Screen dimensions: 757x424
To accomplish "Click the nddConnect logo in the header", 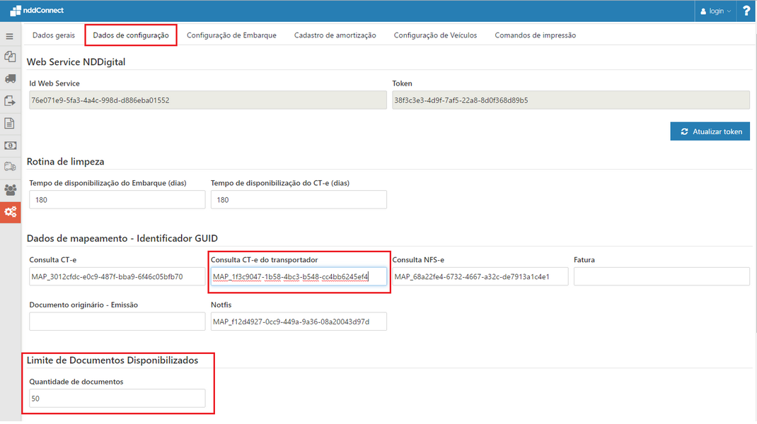I will pos(35,11).
